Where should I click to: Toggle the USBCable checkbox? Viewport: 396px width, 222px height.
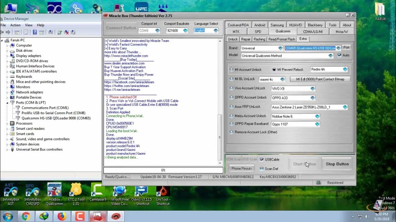[x=262, y=159]
